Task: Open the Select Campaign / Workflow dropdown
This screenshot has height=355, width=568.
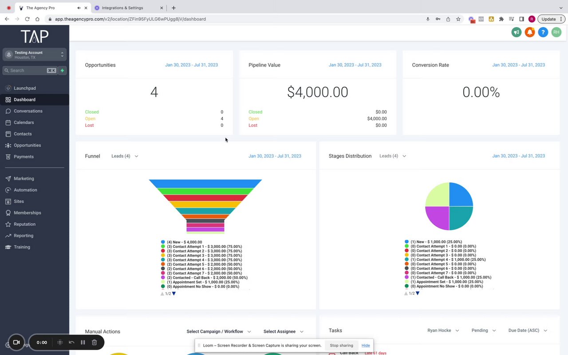Action: point(219,331)
